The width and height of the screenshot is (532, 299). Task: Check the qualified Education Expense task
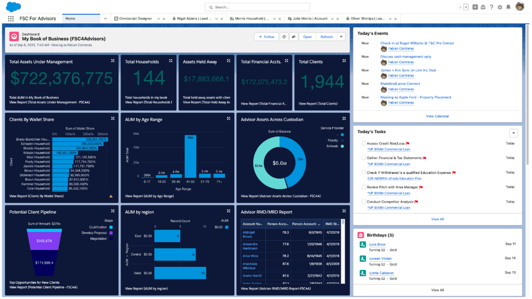pos(364,172)
